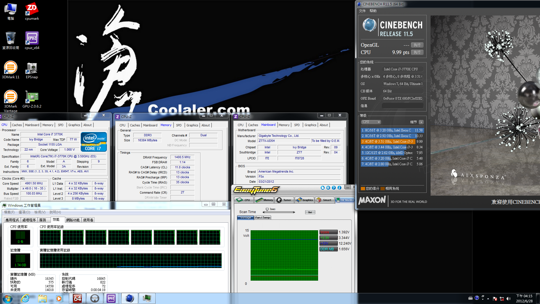Open Task Manager 選項(O) menu
This screenshot has width=540, height=304.
click(x=24, y=212)
